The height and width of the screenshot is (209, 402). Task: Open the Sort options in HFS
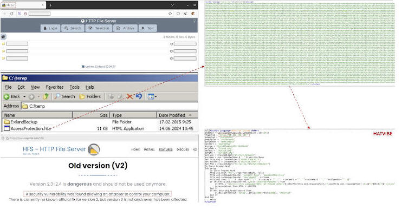[x=148, y=28]
